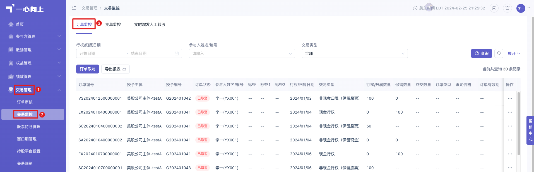Click the 激励管理 sidebar icon

point(11,50)
